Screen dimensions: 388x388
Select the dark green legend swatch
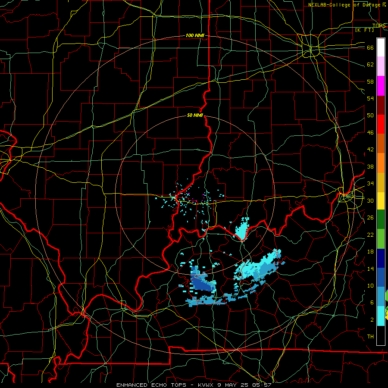381,219
